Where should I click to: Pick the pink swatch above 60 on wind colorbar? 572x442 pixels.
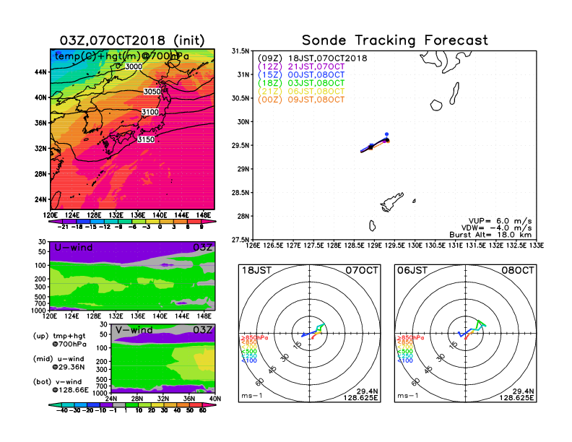point(209,405)
